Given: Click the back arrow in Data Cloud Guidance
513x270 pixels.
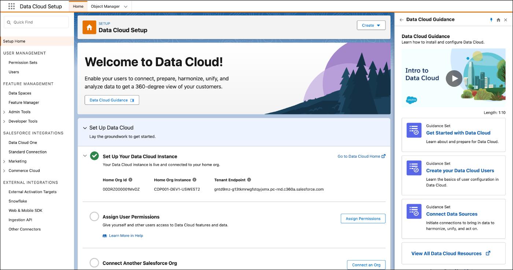Looking at the screenshot, I should pyautogui.click(x=402, y=20).
